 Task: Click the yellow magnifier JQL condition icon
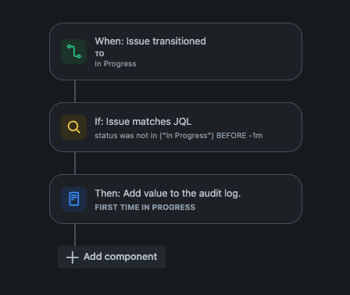click(73, 127)
